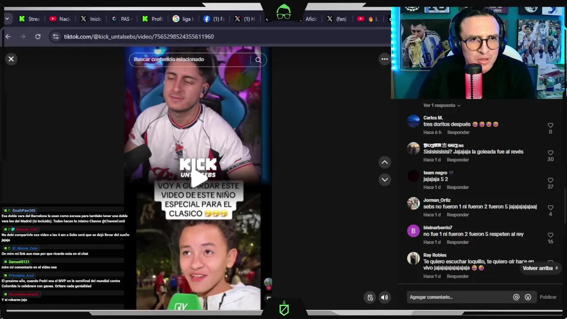This screenshot has width=567, height=319.
Task: Click the username team negro
Action: [435, 173]
